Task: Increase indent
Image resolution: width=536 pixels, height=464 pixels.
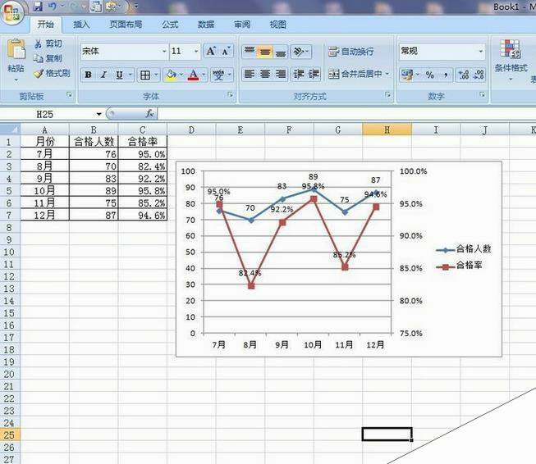Action: click(314, 74)
